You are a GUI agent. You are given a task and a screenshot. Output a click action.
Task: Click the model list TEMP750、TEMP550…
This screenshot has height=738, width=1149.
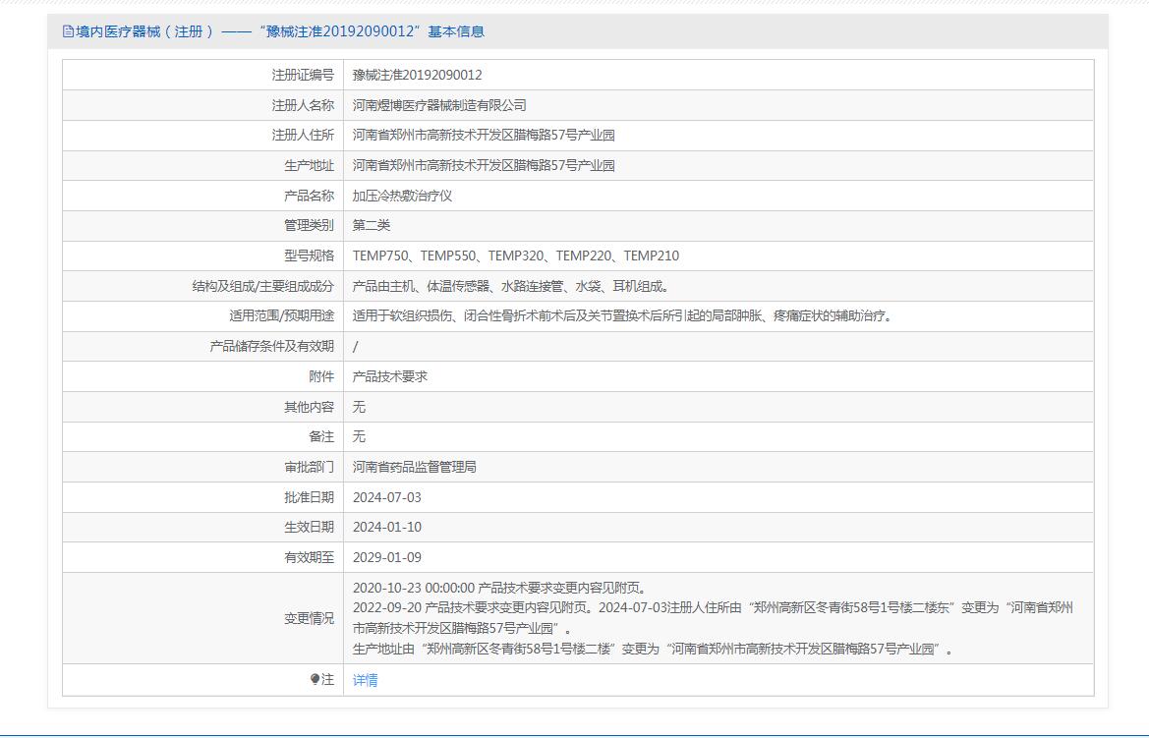coord(515,255)
